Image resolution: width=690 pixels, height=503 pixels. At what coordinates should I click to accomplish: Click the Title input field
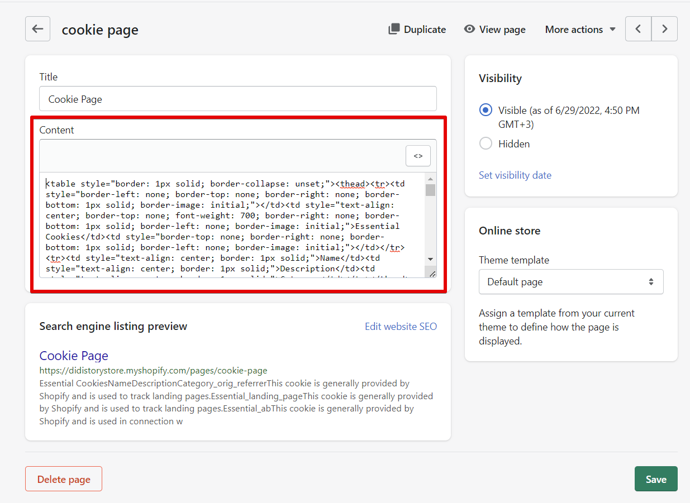click(238, 99)
